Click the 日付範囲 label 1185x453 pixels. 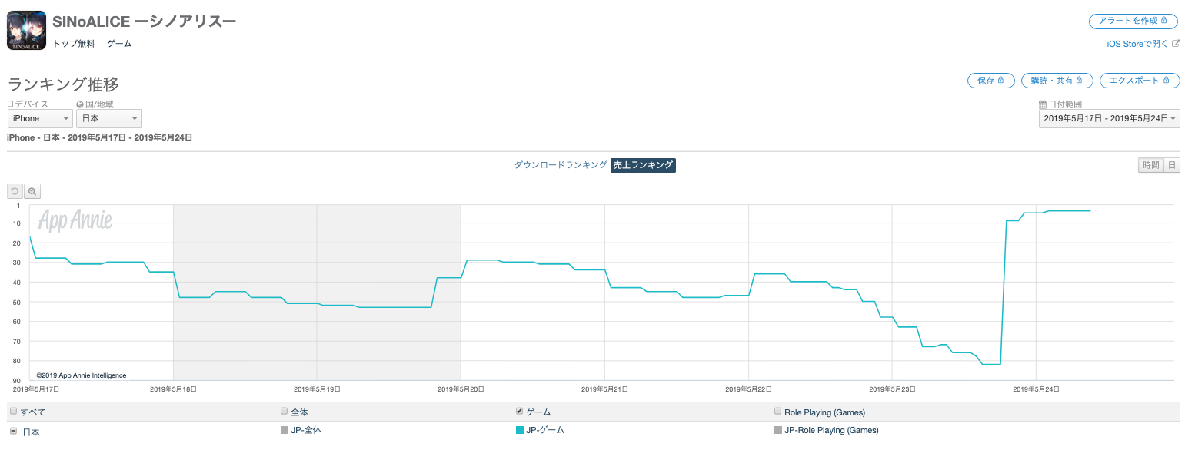click(1064, 104)
